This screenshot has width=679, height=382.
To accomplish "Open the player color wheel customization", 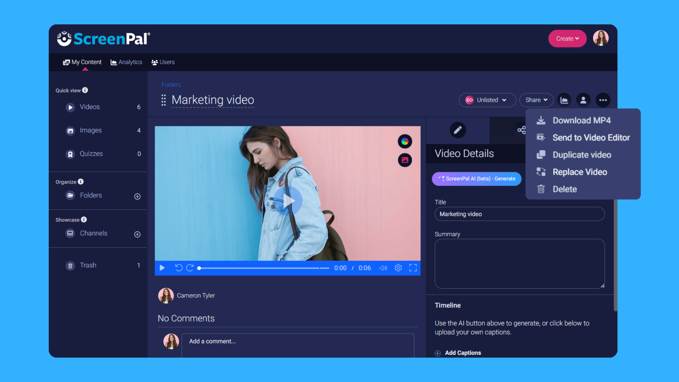I will tap(405, 141).
